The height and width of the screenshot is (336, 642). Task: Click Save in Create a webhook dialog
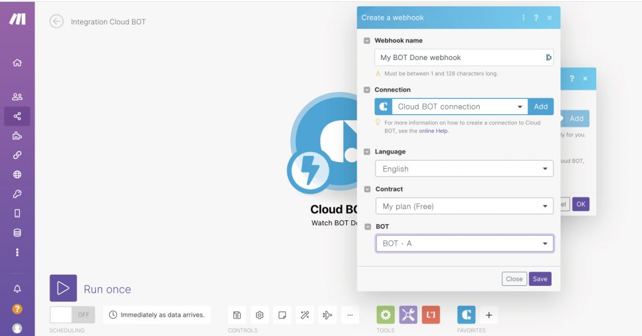point(540,279)
